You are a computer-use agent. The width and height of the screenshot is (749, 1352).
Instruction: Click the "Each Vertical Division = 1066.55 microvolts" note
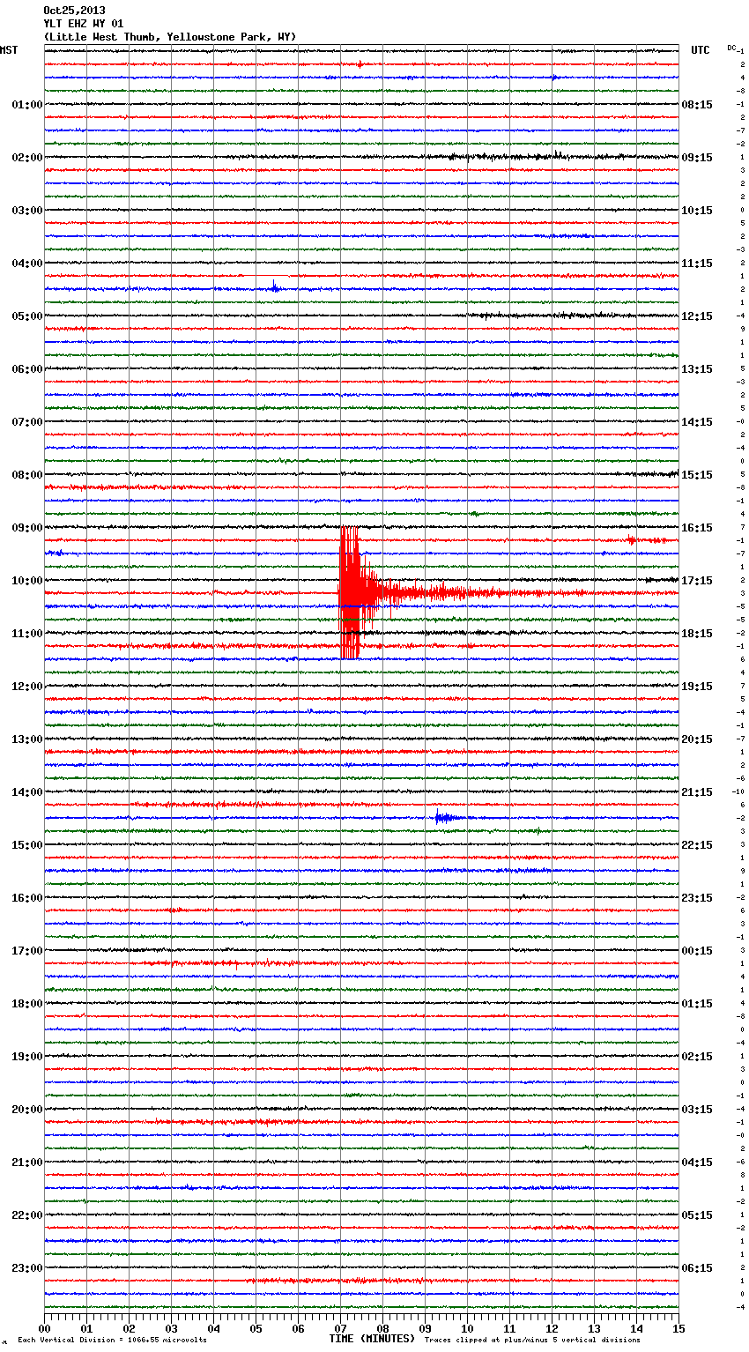(x=113, y=1341)
